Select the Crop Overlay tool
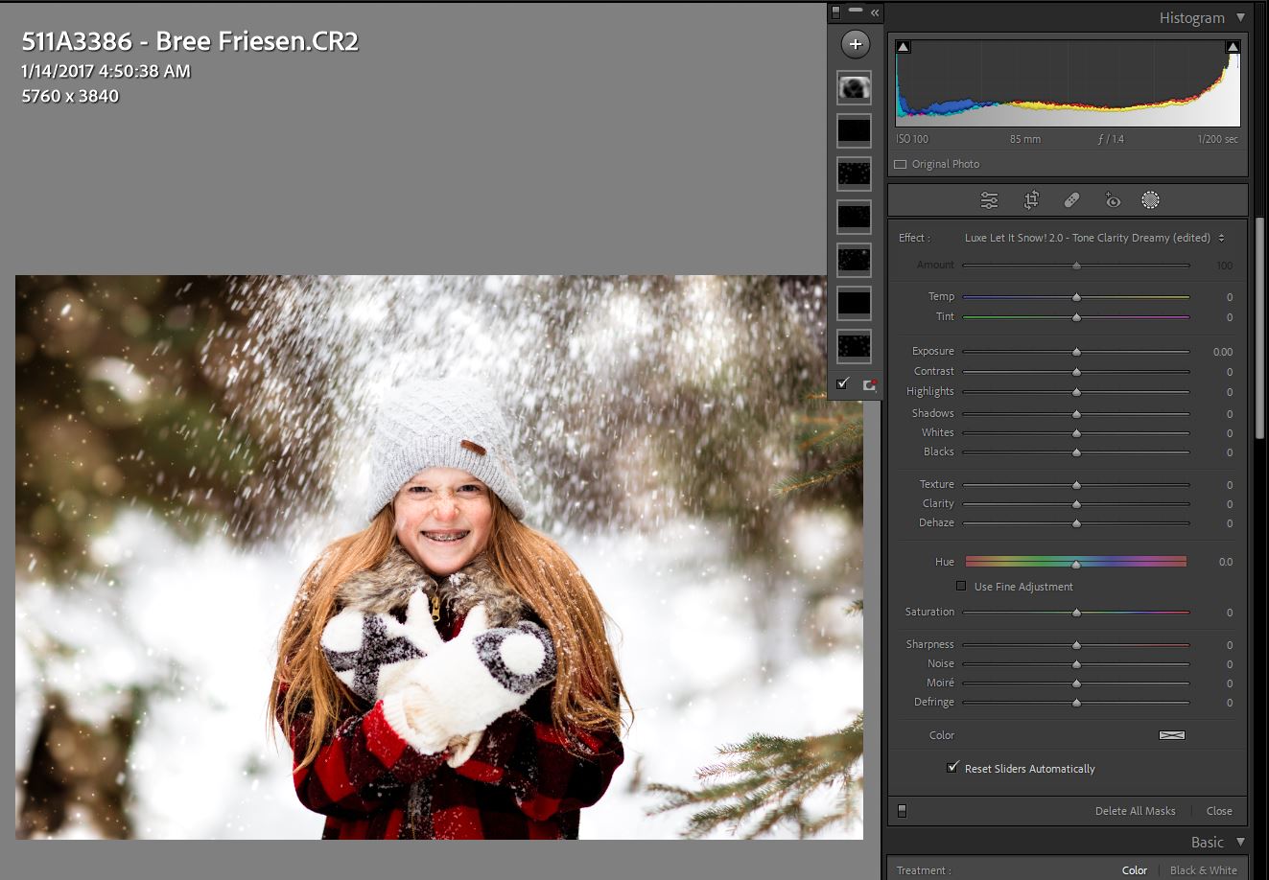Viewport: 1269px width, 880px height. point(1031,200)
